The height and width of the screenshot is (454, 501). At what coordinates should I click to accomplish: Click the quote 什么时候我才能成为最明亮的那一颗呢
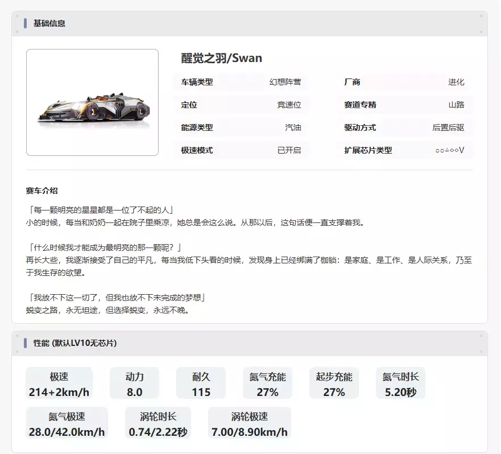[x=105, y=247]
